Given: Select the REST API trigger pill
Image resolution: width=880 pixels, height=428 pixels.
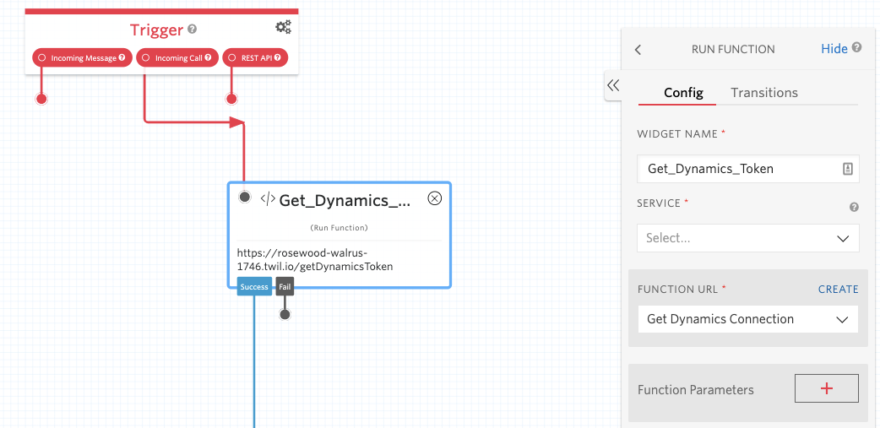Looking at the screenshot, I should pos(255,57).
